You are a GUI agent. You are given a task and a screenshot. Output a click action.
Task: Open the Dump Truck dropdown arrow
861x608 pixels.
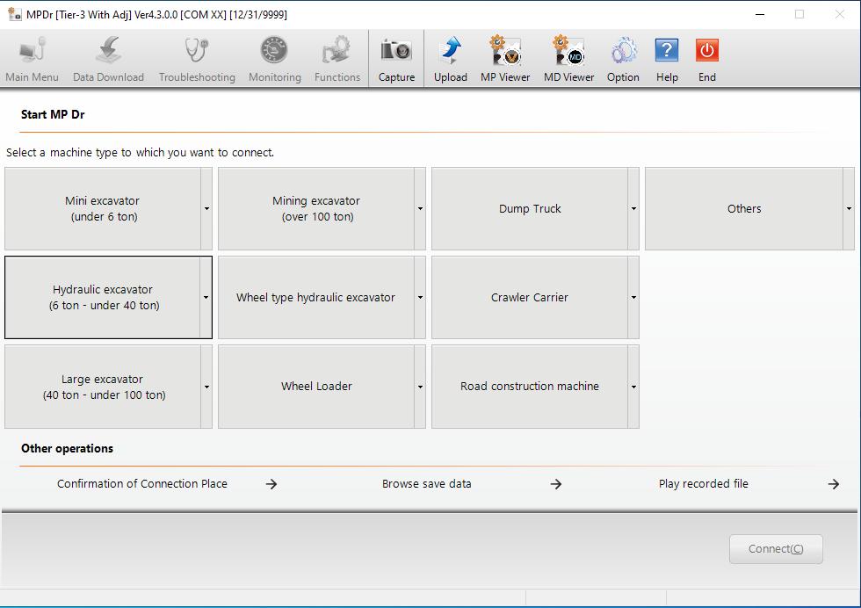(x=633, y=209)
